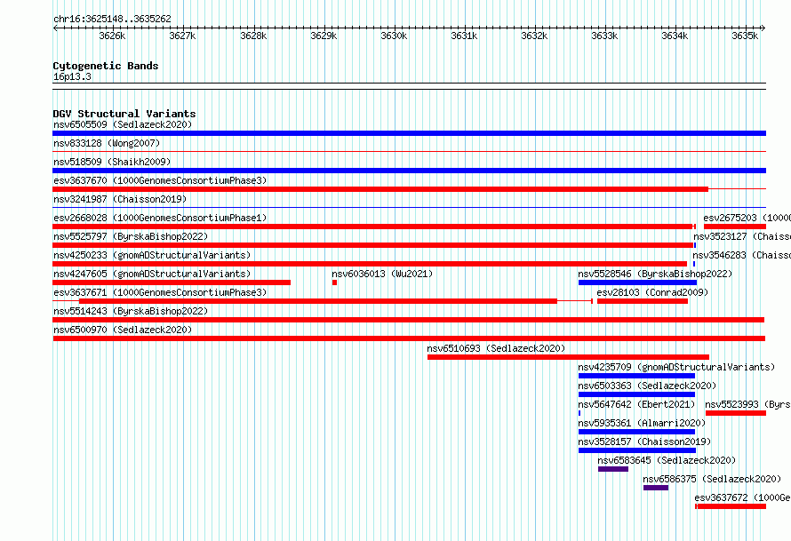Select the nsv6500970 red variant bar

coord(409,338)
